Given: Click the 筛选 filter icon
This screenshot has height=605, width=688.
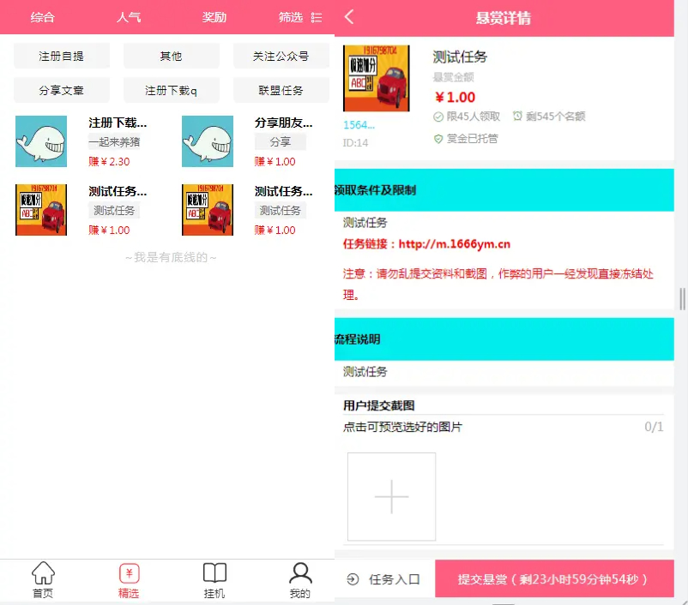Looking at the screenshot, I should pos(317,17).
